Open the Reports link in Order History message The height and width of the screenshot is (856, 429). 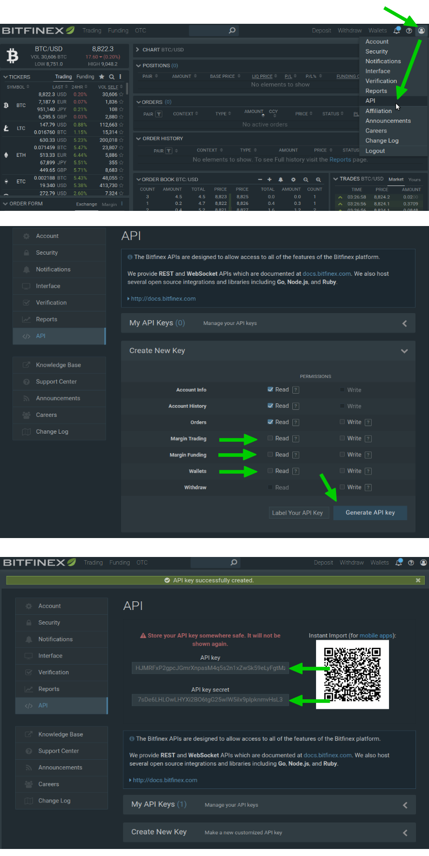coord(340,160)
